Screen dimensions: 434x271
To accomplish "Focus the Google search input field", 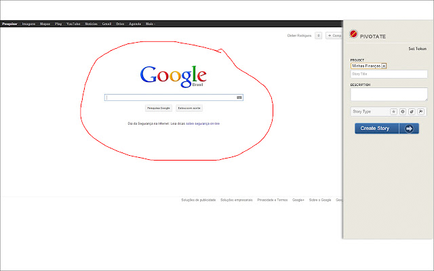I will coord(174,98).
